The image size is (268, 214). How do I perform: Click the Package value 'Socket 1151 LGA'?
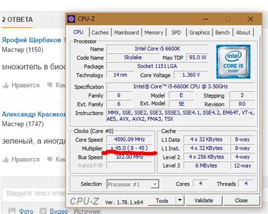coord(157,66)
